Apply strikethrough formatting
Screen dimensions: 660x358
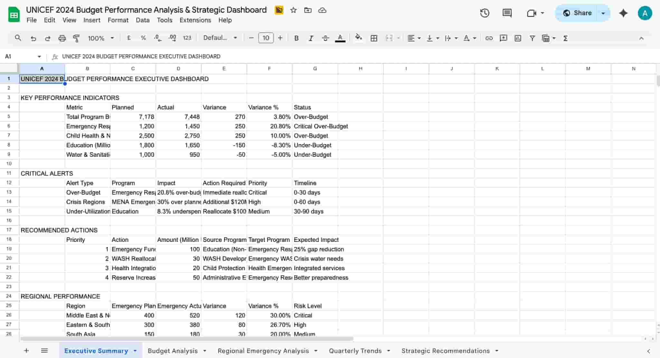(325, 38)
